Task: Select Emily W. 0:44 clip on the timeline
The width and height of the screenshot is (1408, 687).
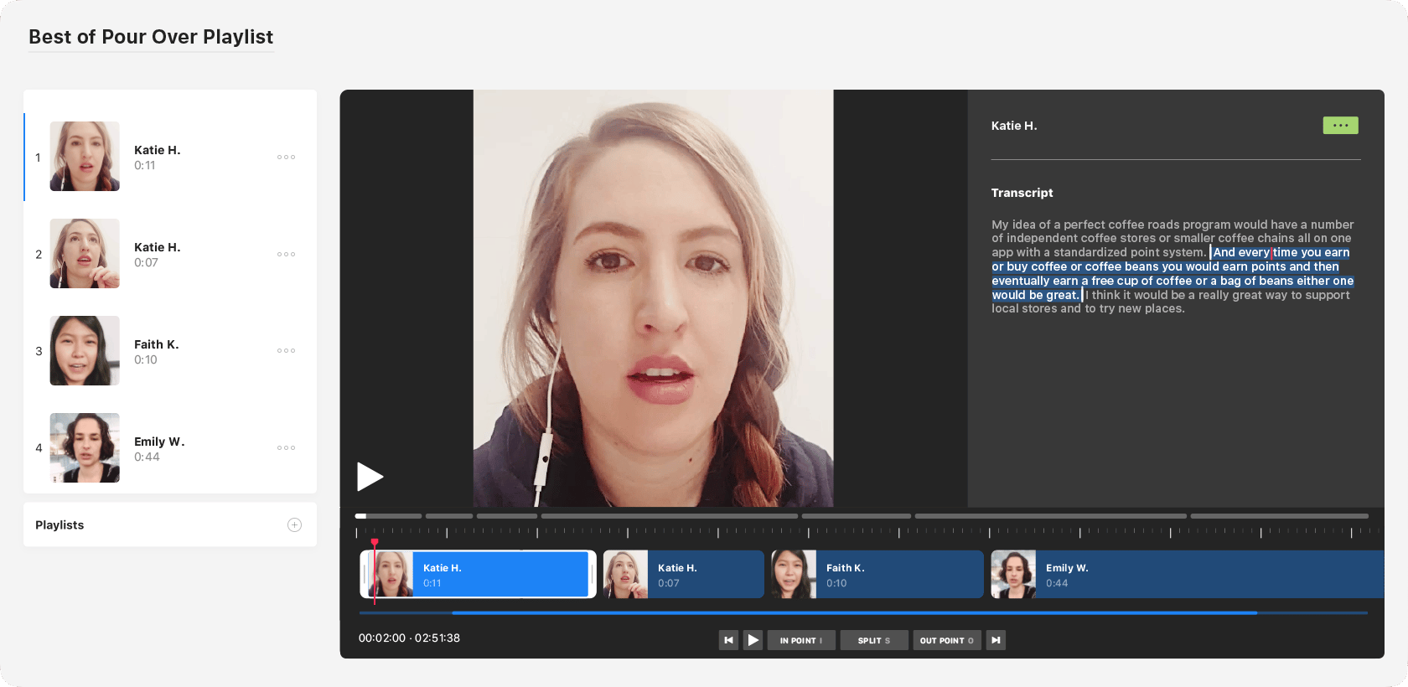Action: click(x=1187, y=574)
